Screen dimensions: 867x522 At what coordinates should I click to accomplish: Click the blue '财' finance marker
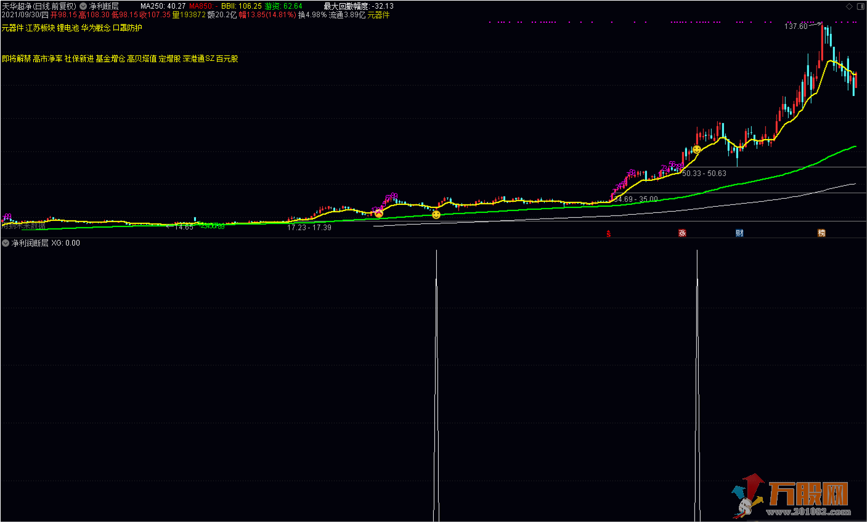click(739, 233)
